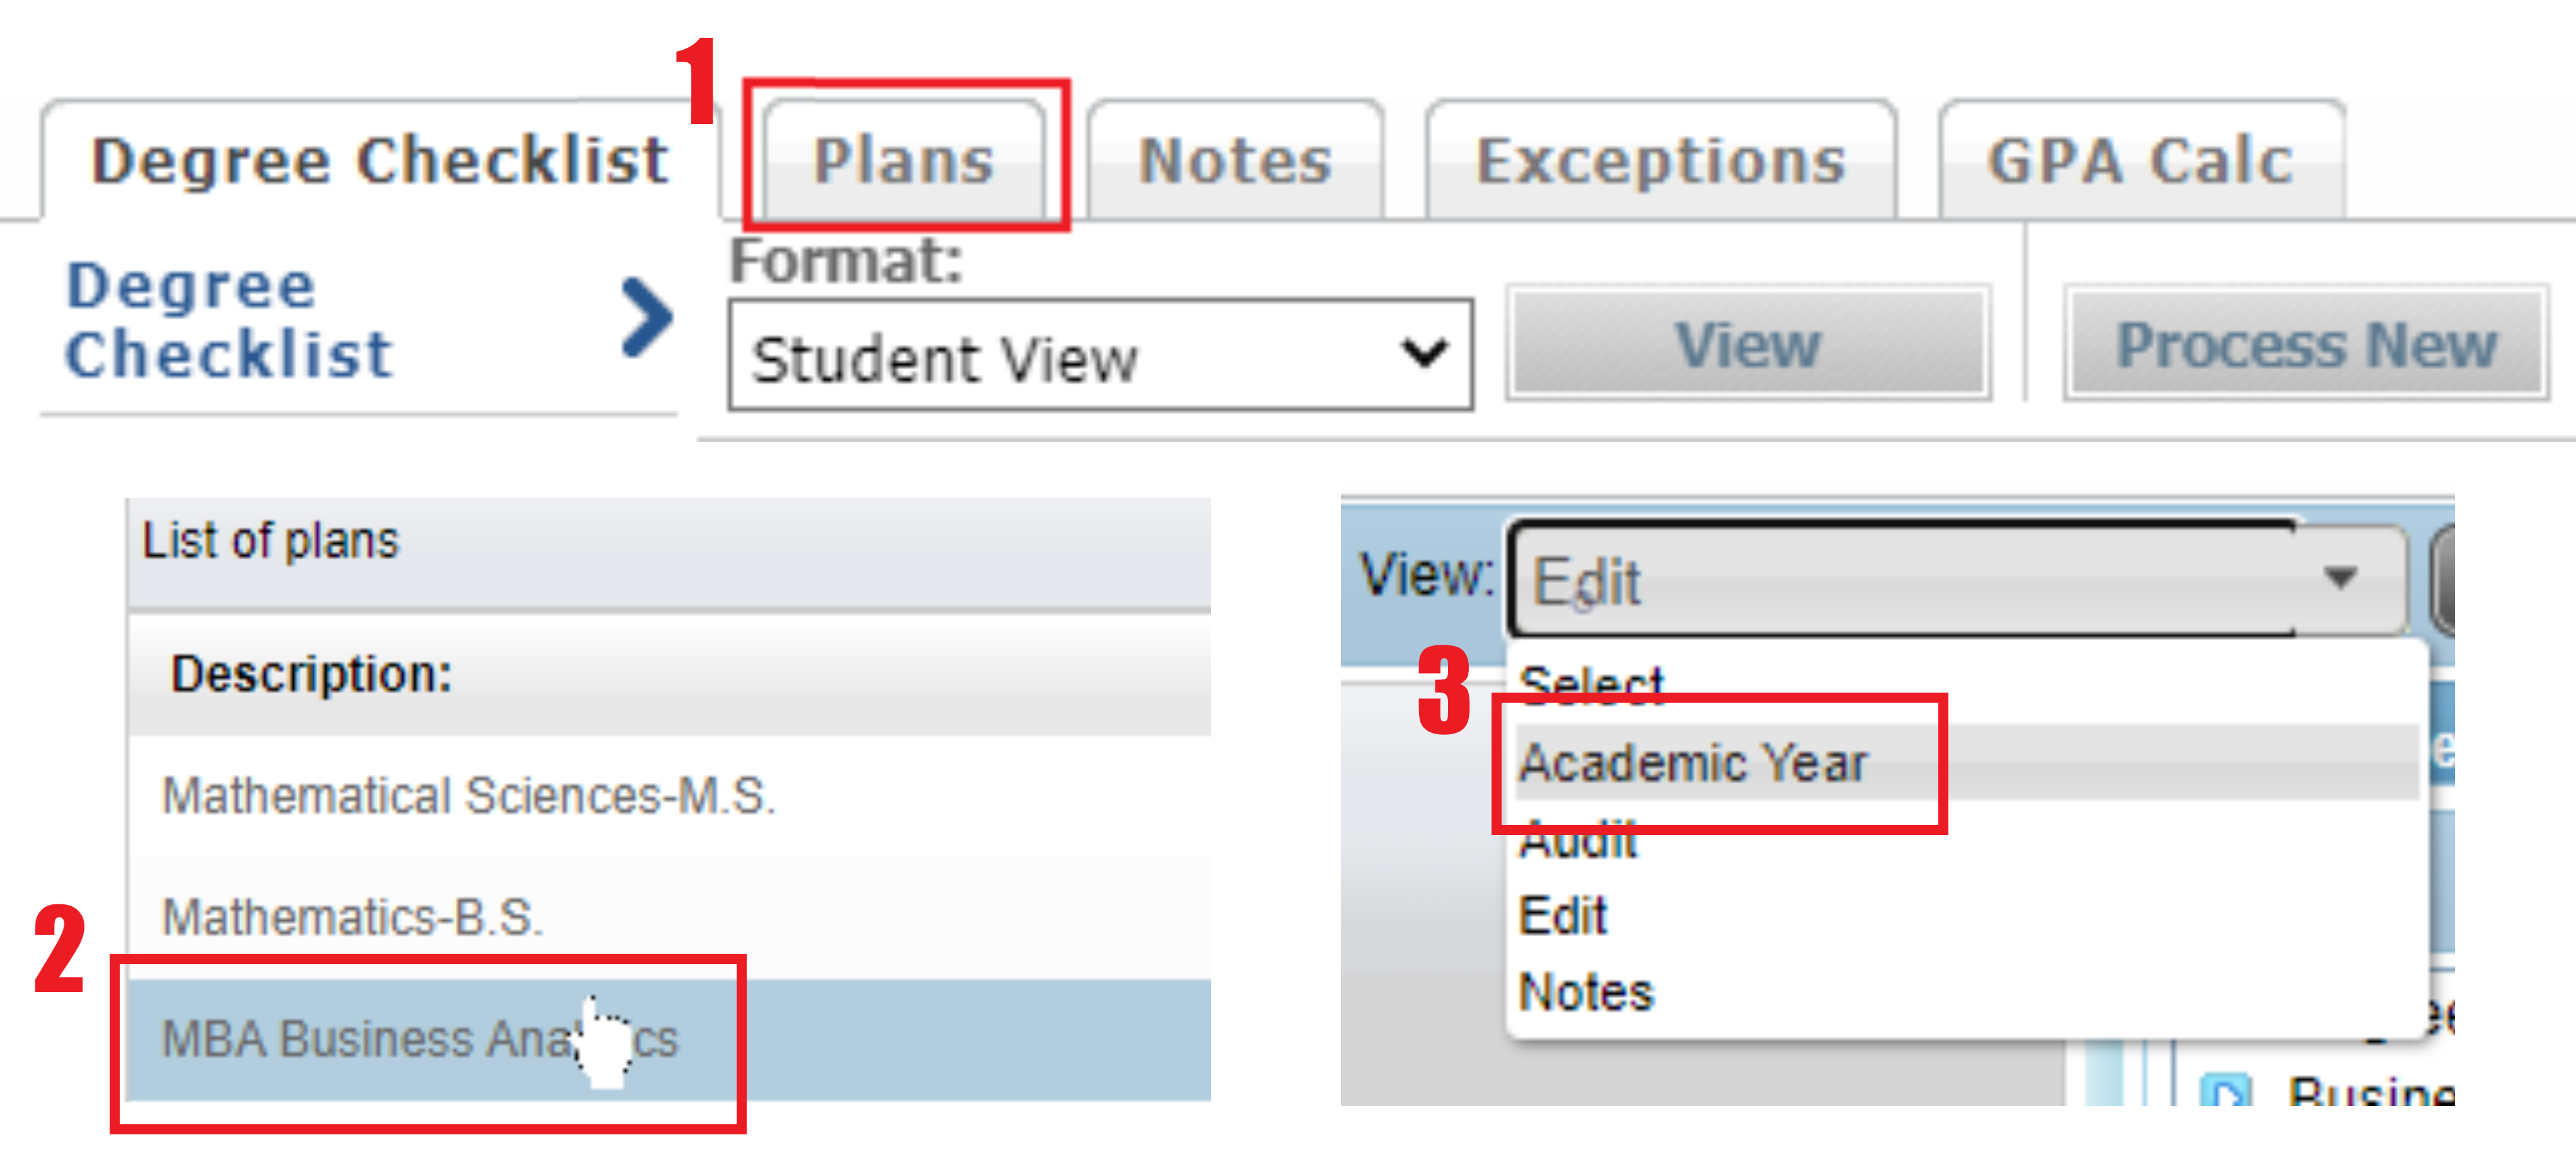Image resolution: width=2576 pixels, height=1164 pixels.
Task: Open the GPA Calc tab
Action: [x=2140, y=161]
